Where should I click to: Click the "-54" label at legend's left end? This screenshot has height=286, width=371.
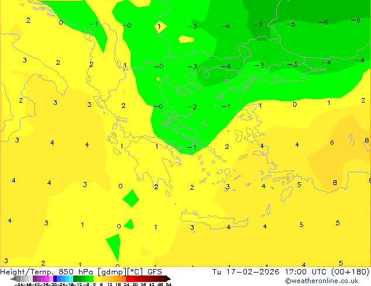[19, 284]
